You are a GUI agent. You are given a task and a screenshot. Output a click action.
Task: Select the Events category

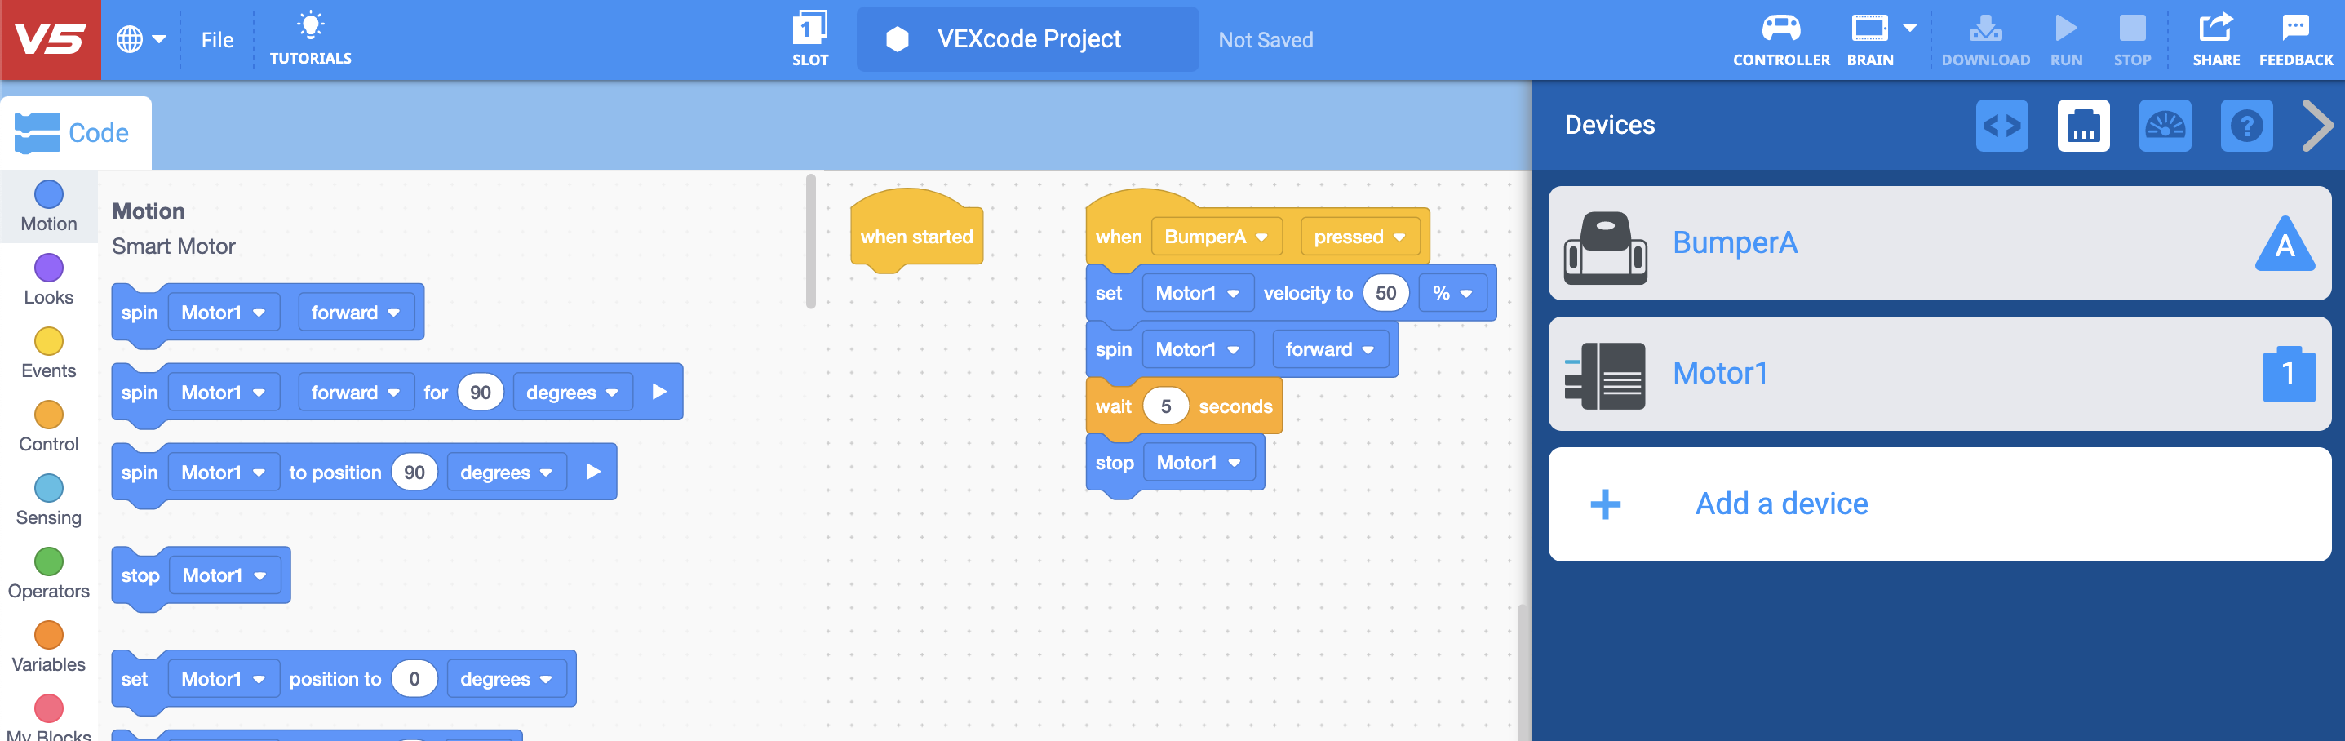[48, 353]
